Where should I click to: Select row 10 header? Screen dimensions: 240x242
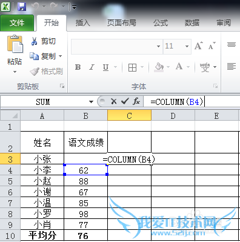[10, 236]
